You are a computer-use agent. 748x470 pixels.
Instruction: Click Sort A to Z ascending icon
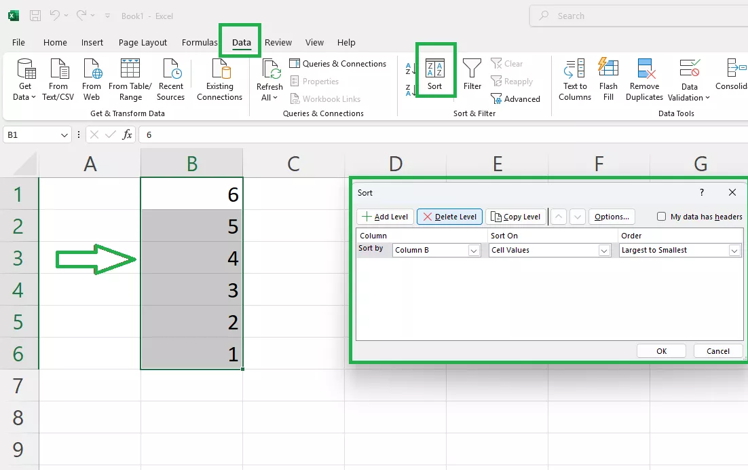[410, 69]
